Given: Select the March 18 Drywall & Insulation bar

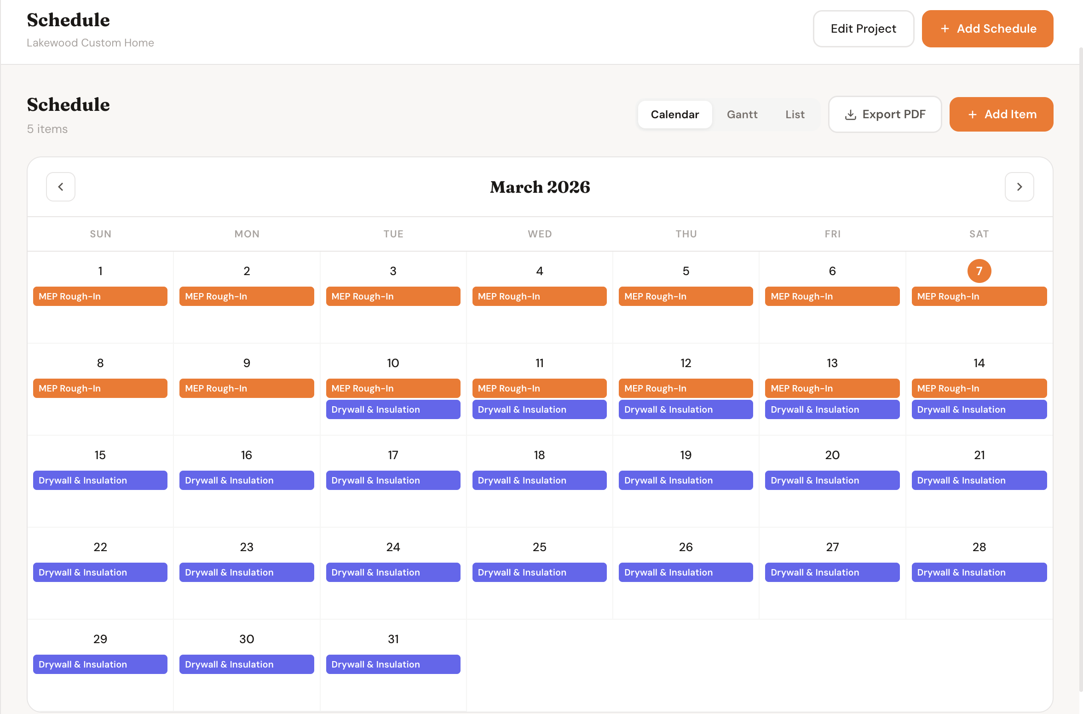Looking at the screenshot, I should [539, 480].
